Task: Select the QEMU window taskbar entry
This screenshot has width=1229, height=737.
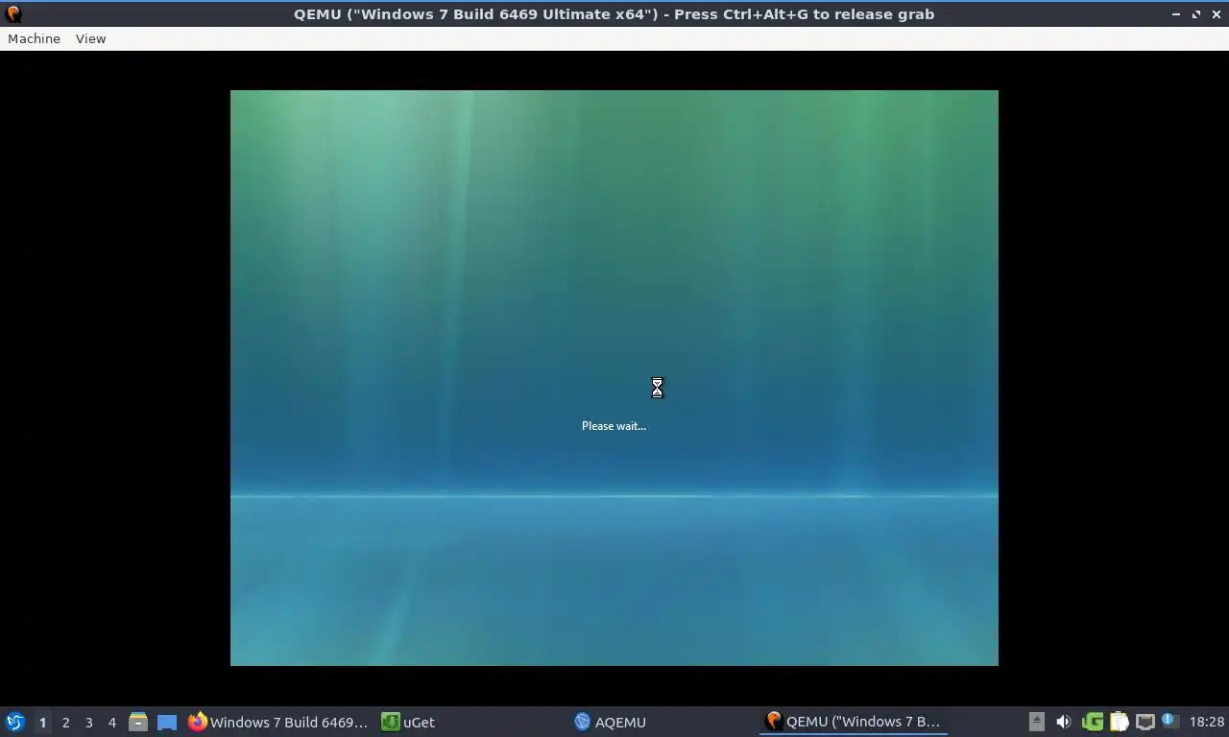Action: point(854,722)
